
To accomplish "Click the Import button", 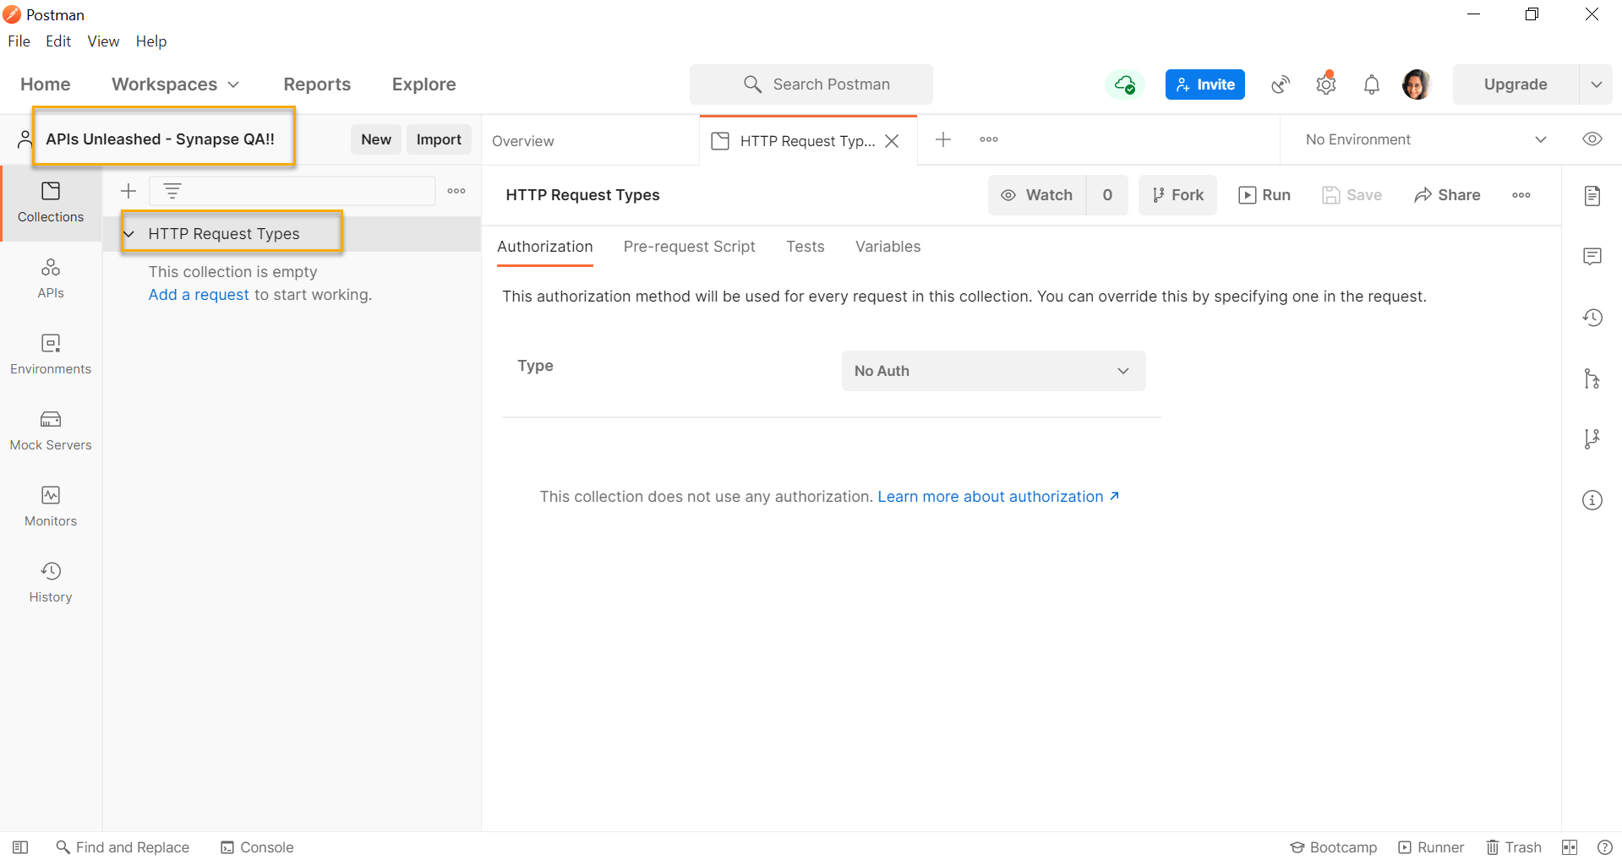I will pyautogui.click(x=439, y=139).
